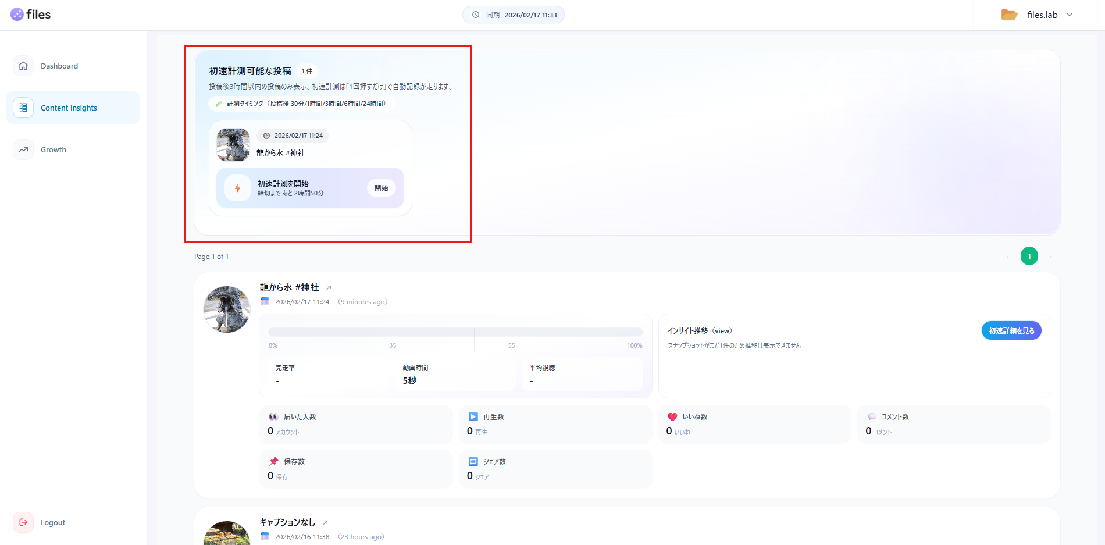Open external link arrow beside キャプションなし
The height and width of the screenshot is (545, 1105).
pos(325,523)
